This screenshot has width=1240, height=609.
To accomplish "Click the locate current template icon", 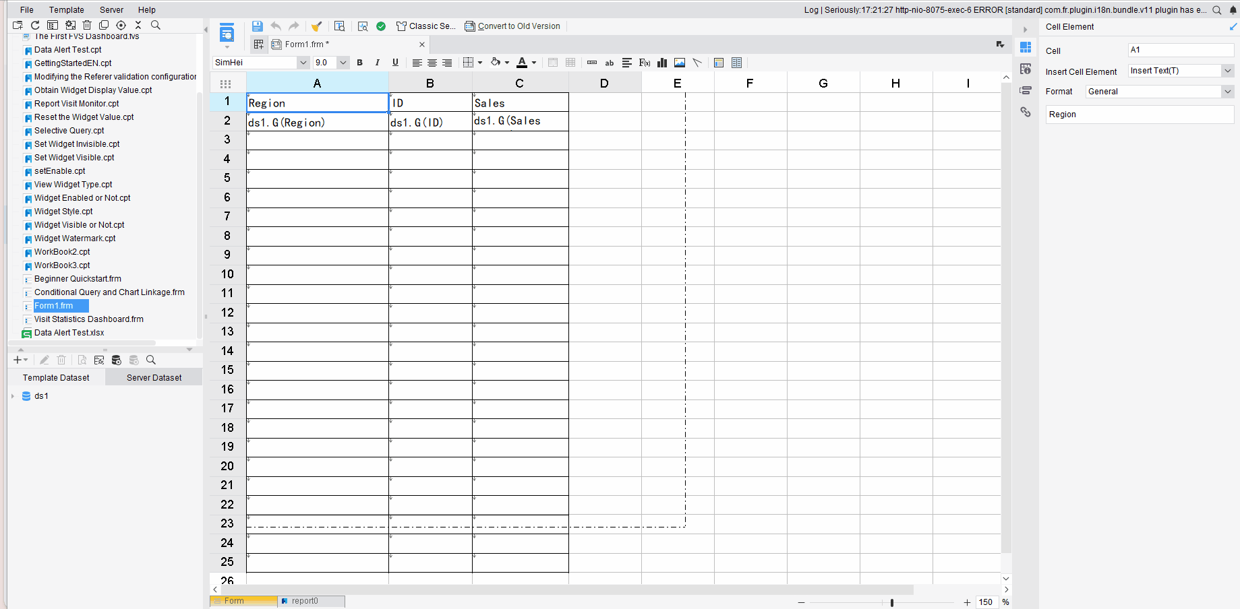I will (x=121, y=25).
